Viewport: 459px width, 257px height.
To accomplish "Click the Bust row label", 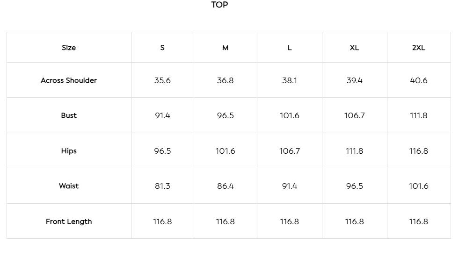I will (x=69, y=115).
